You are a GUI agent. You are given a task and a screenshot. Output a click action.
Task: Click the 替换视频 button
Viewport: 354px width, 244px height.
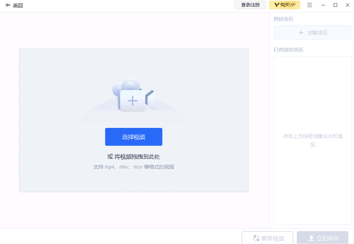coord(267,238)
